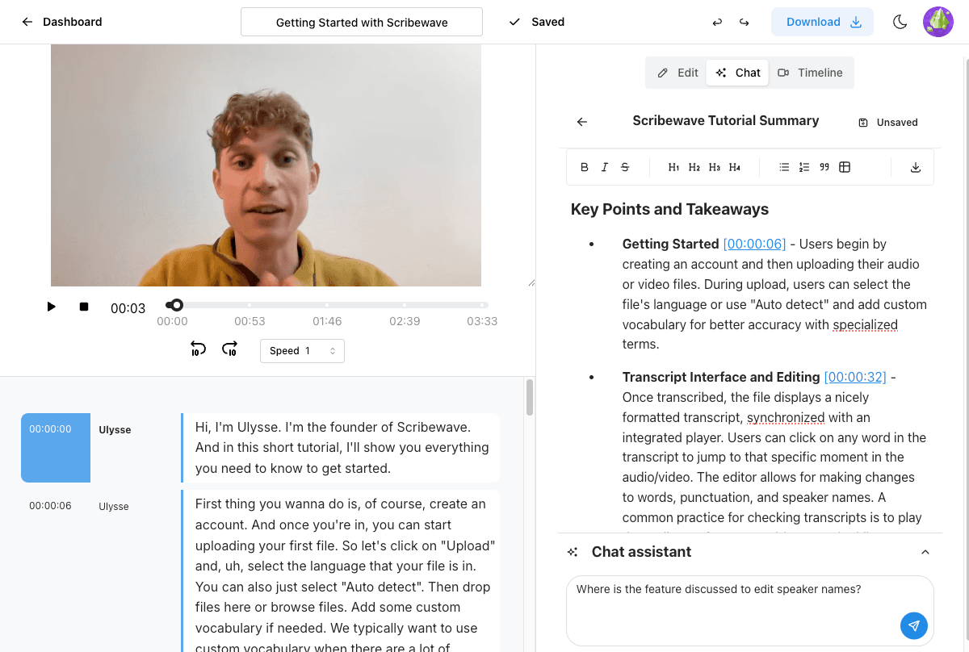This screenshot has width=969, height=652.
Task: Apply Heading 2 style
Action: coord(694,167)
